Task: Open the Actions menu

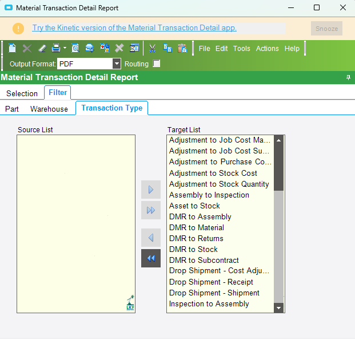Action: pyautogui.click(x=267, y=49)
